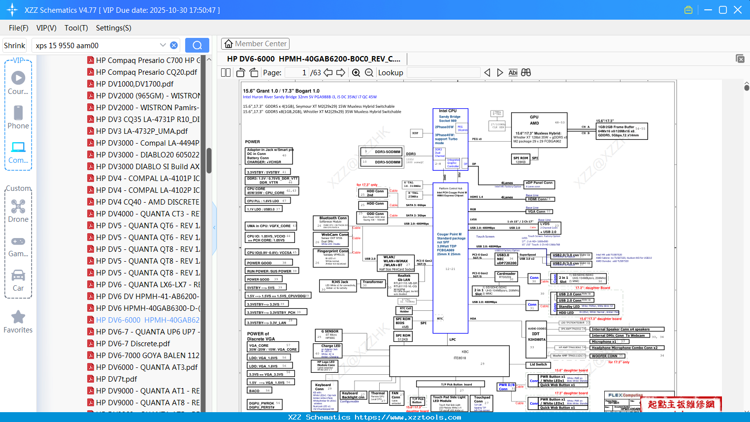Screen dimensions: 750x422
Task: Open HP DV4000 - QUANTA CT3 file
Action: pos(143,214)
